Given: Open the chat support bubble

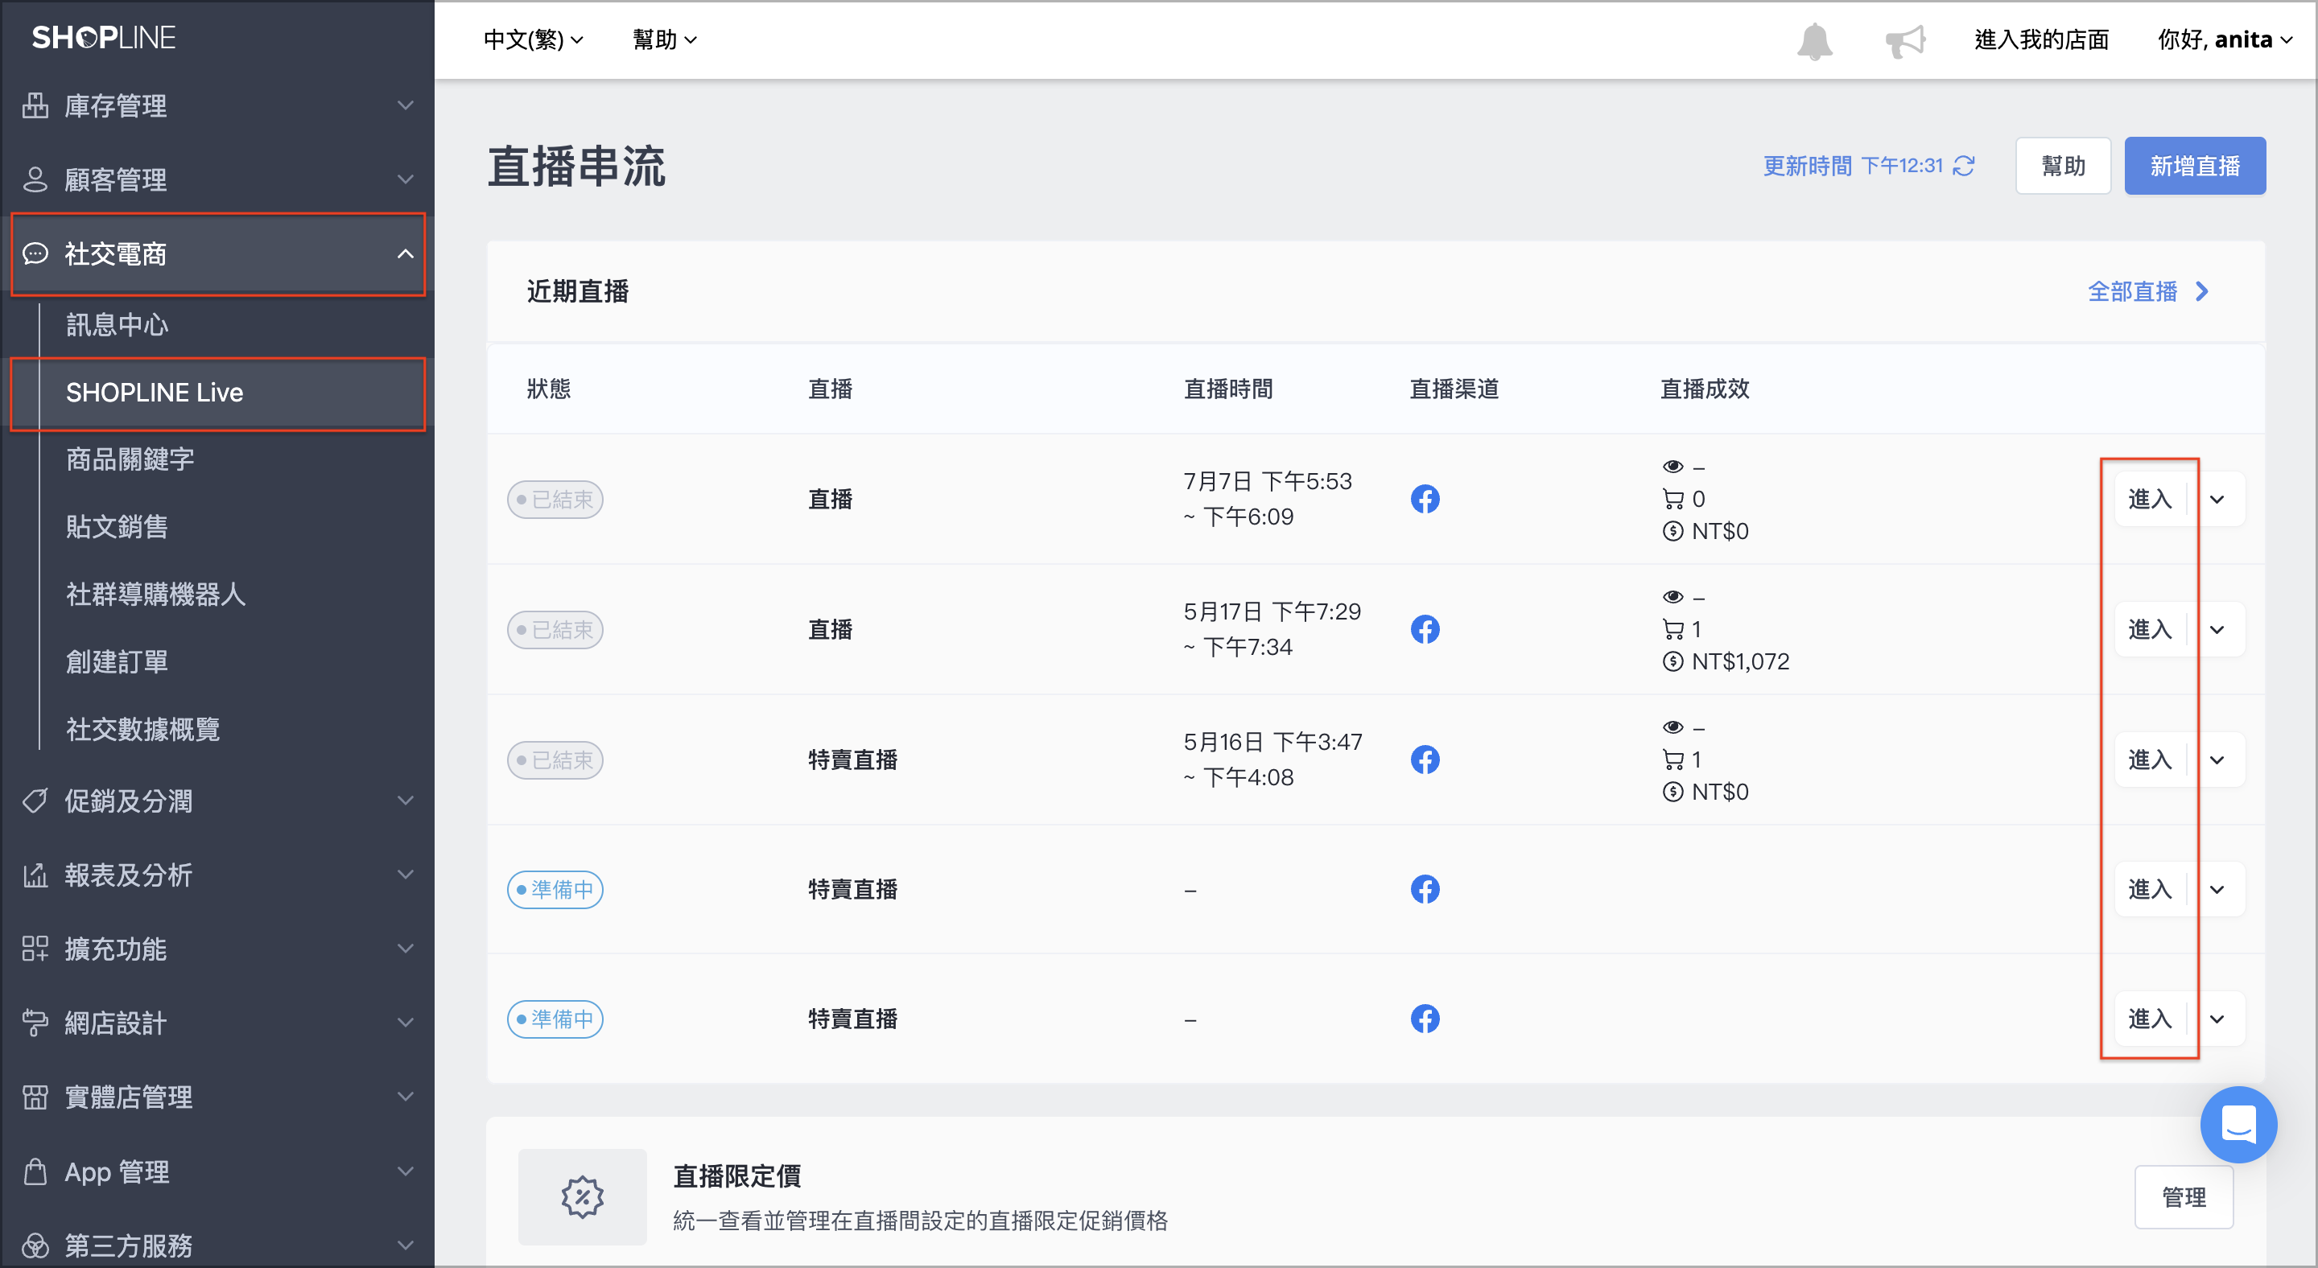Looking at the screenshot, I should pyautogui.click(x=2238, y=1124).
